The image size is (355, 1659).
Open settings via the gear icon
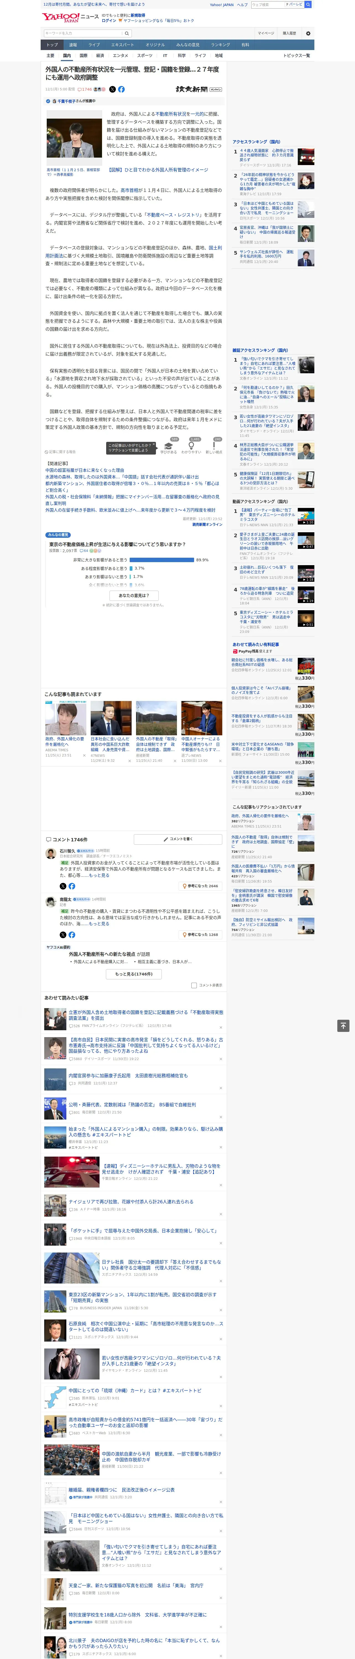coord(308,33)
